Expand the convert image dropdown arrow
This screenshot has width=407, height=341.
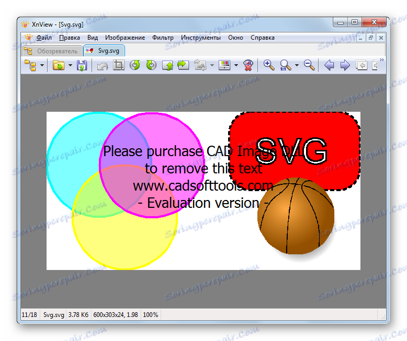pos(212,65)
